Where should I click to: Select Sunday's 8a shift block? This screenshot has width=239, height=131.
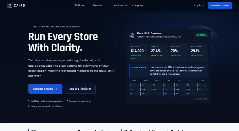point(203,85)
